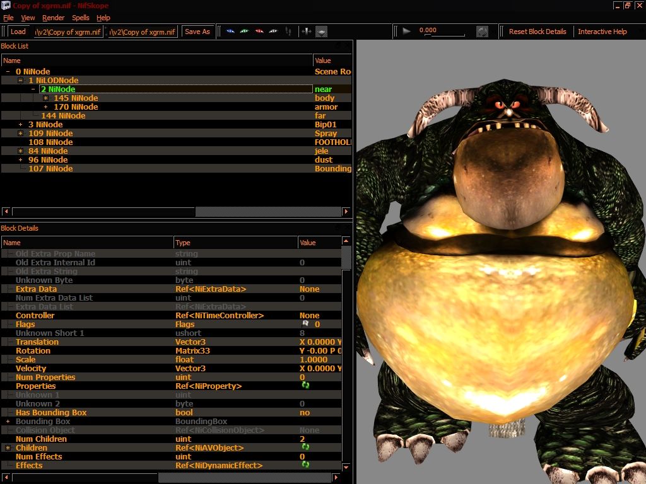Click the animation time slider
The height and width of the screenshot is (484, 646).
(444, 35)
